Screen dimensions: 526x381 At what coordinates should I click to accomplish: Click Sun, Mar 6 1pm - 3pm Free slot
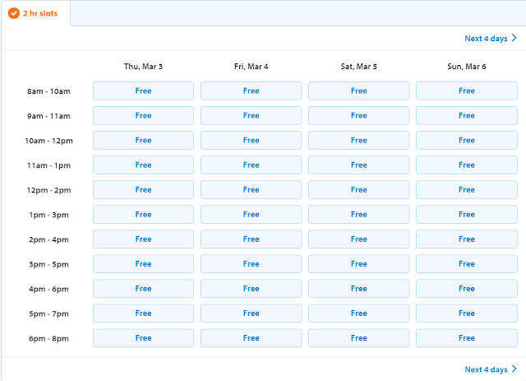tap(467, 214)
